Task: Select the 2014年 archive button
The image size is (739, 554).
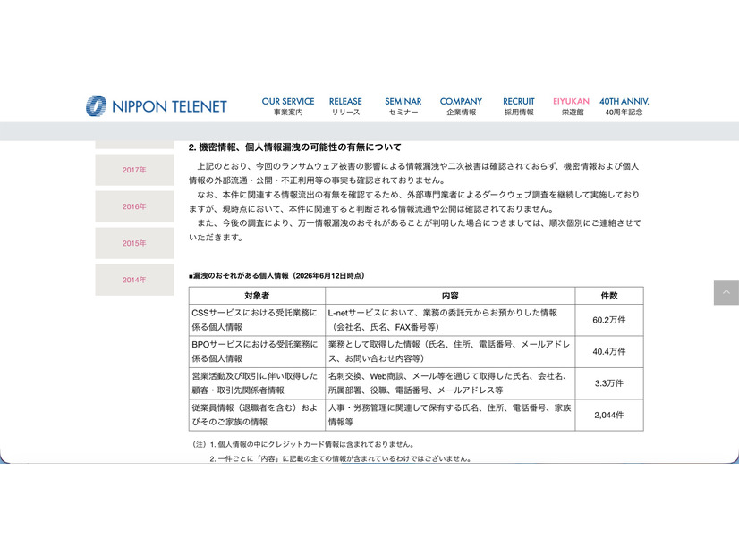Action: [134, 280]
